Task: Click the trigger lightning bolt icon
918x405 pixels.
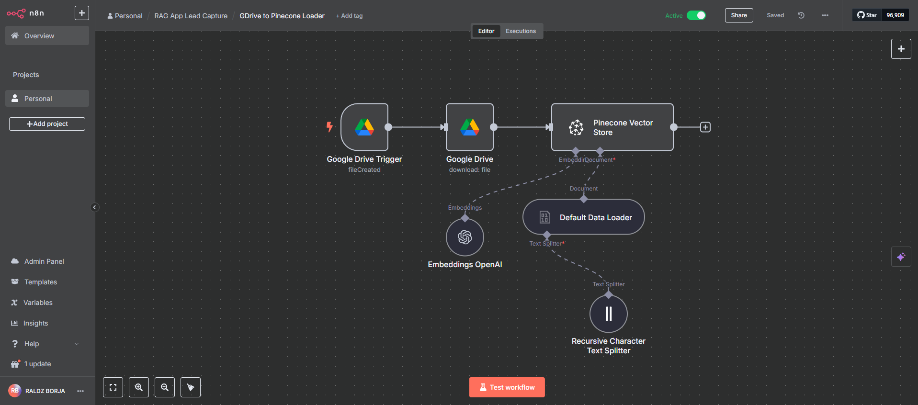Action: (x=329, y=127)
